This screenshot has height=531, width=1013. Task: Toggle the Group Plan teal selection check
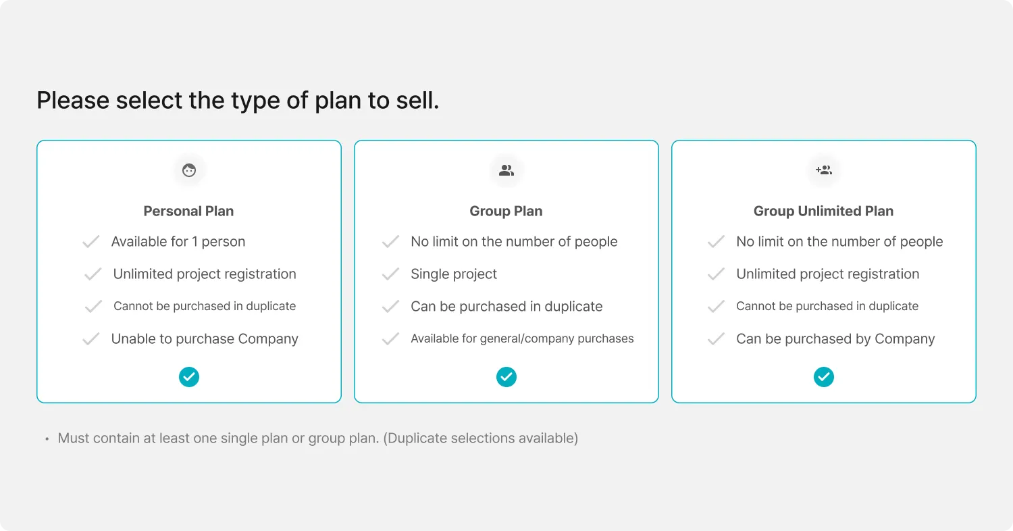pos(506,377)
